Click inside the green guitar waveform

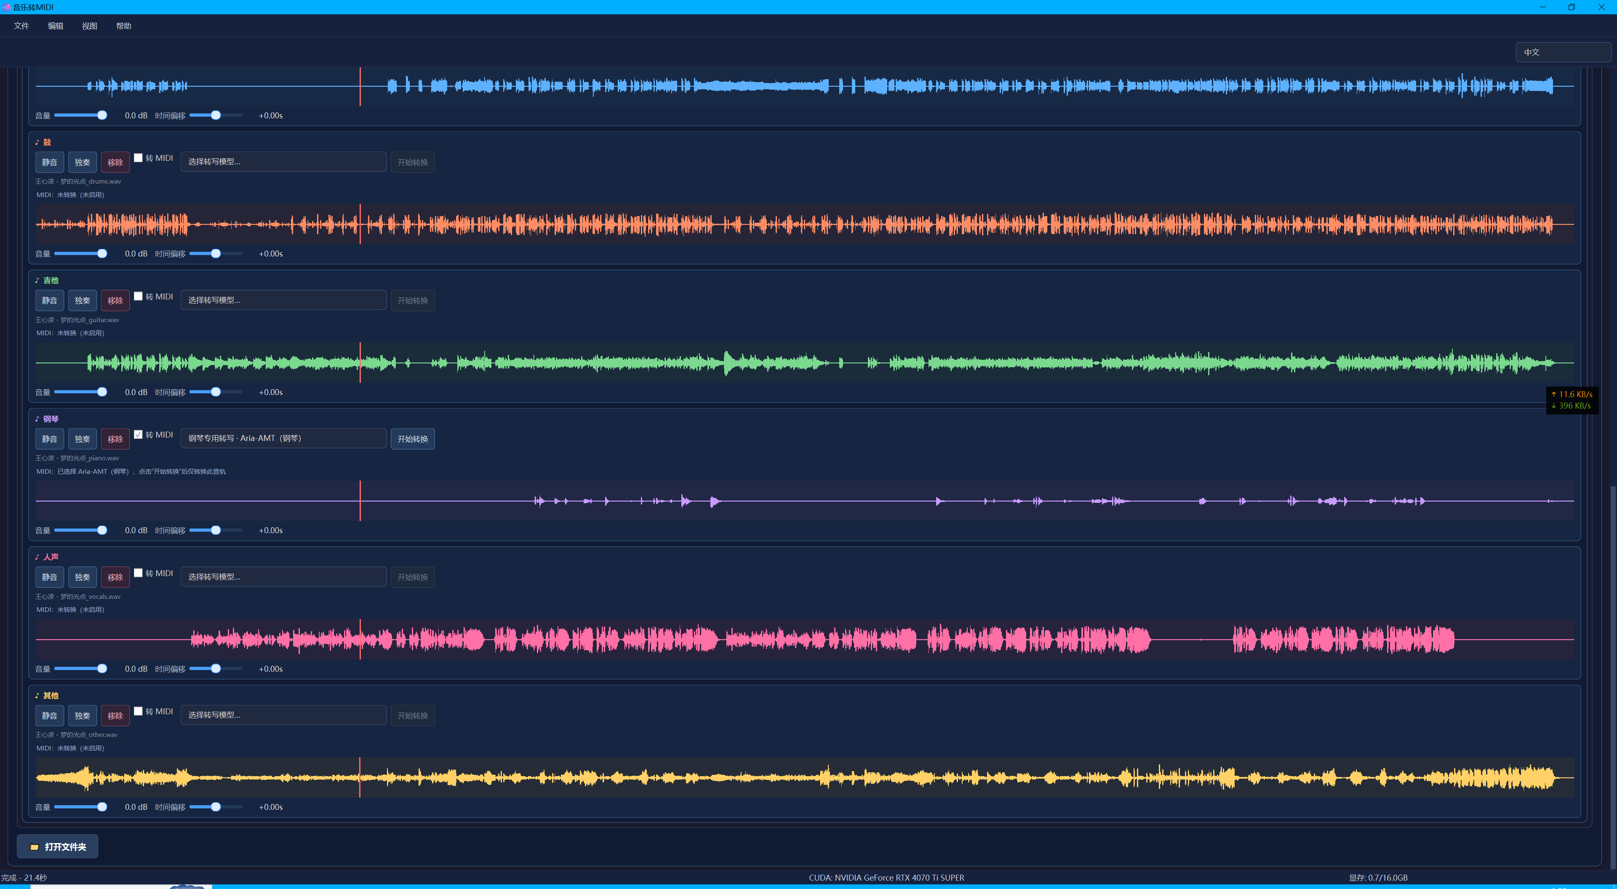[805, 362]
